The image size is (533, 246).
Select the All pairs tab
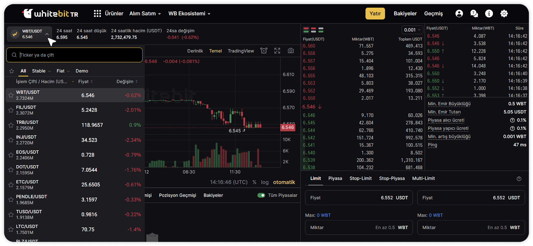click(x=23, y=71)
